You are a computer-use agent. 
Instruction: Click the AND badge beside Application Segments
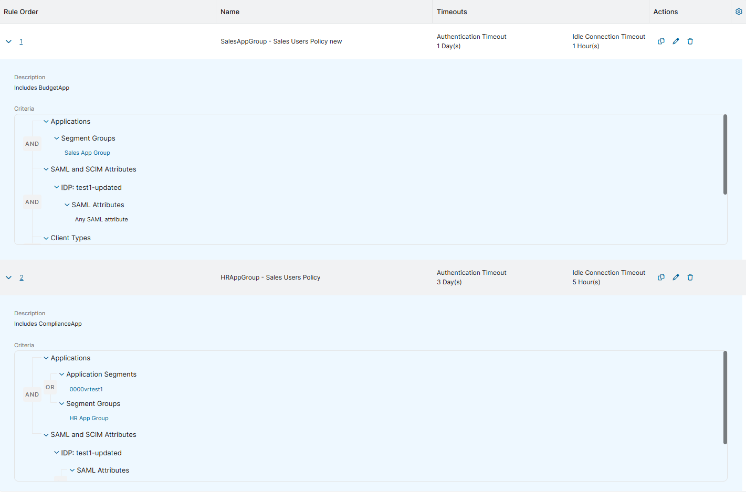pos(32,395)
